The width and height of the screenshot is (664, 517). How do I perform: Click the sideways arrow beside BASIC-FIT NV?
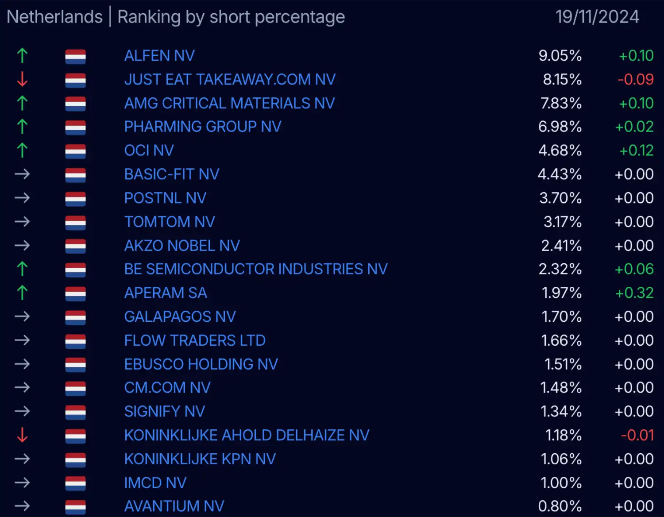pyautogui.click(x=22, y=174)
